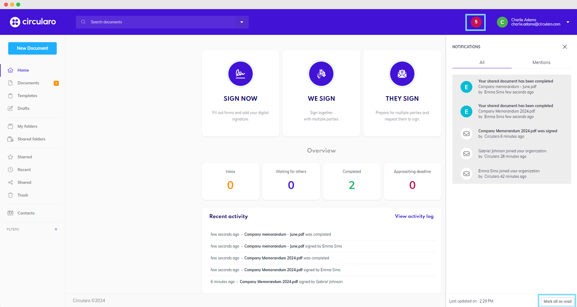Click the Circularo logo in header
This screenshot has height=307, width=577.
[33, 22]
